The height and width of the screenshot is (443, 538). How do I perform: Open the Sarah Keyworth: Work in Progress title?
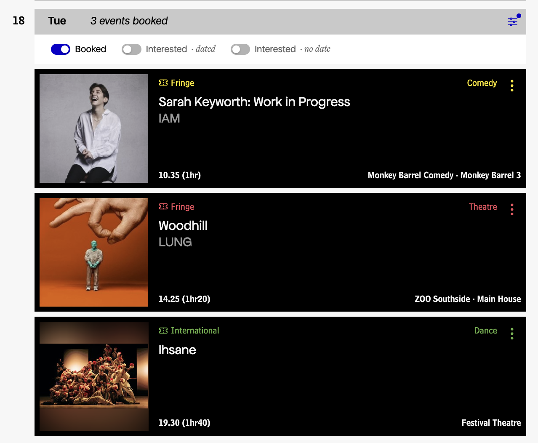254,102
